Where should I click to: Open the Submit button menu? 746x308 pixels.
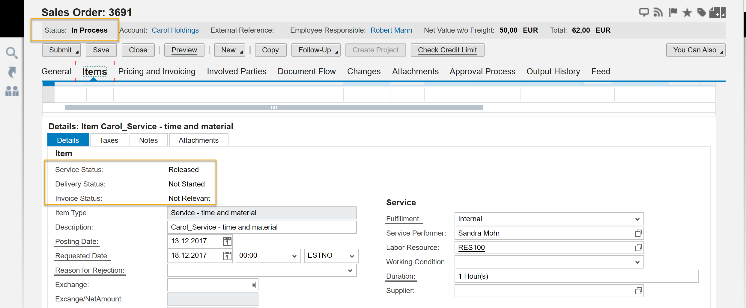click(x=77, y=52)
